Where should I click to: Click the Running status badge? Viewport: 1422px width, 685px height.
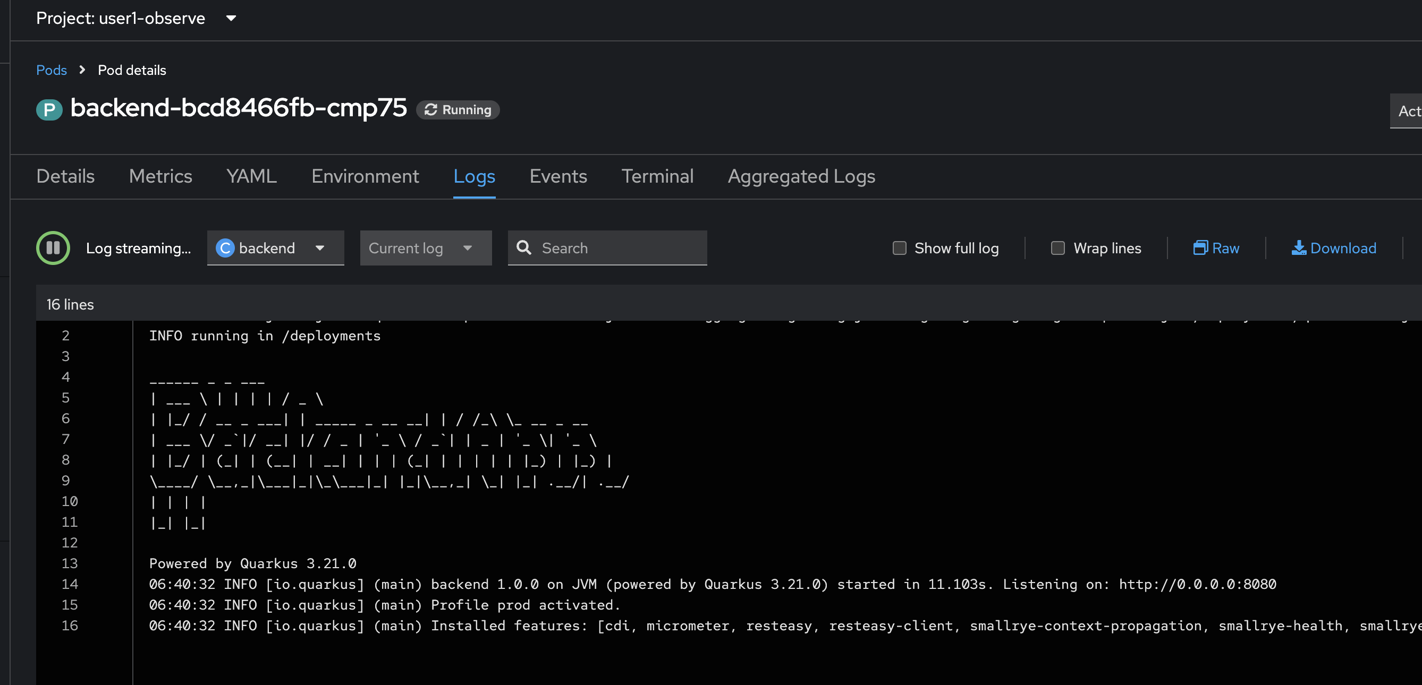[x=458, y=110]
